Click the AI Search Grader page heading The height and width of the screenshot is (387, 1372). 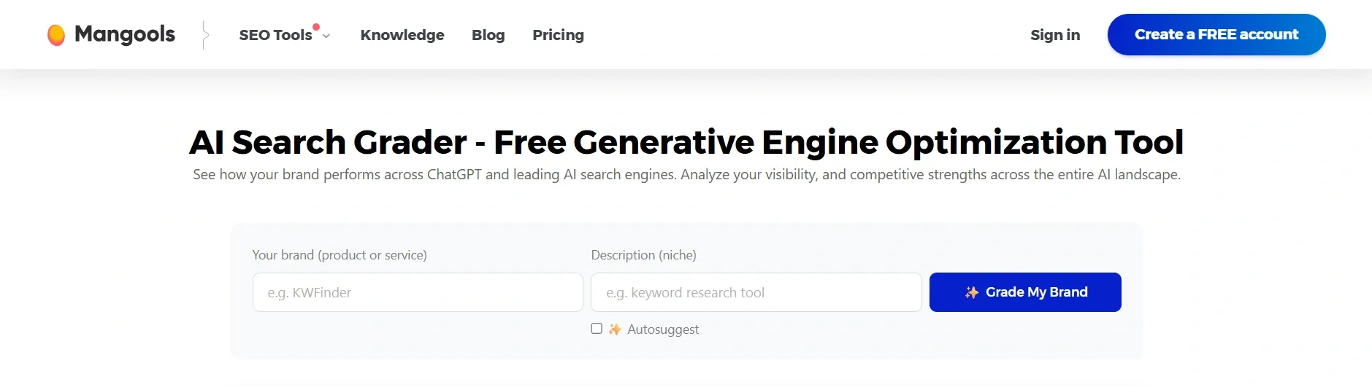tap(686, 142)
